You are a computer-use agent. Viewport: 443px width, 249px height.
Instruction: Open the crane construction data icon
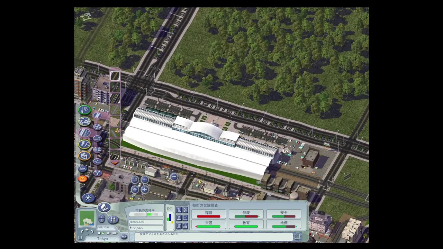click(x=179, y=210)
